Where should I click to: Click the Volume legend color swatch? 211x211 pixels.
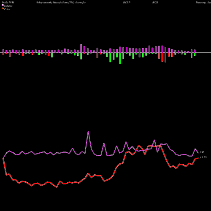tap(3, 5)
